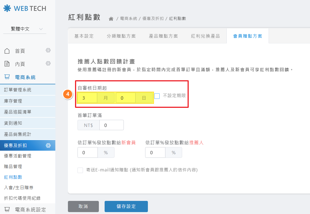
Task: Click the home icon in breadcrumb
Action: point(111,19)
